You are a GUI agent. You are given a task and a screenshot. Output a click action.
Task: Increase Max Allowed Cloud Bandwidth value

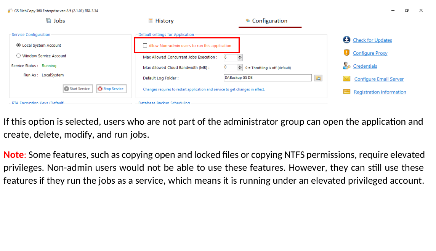(240, 66)
